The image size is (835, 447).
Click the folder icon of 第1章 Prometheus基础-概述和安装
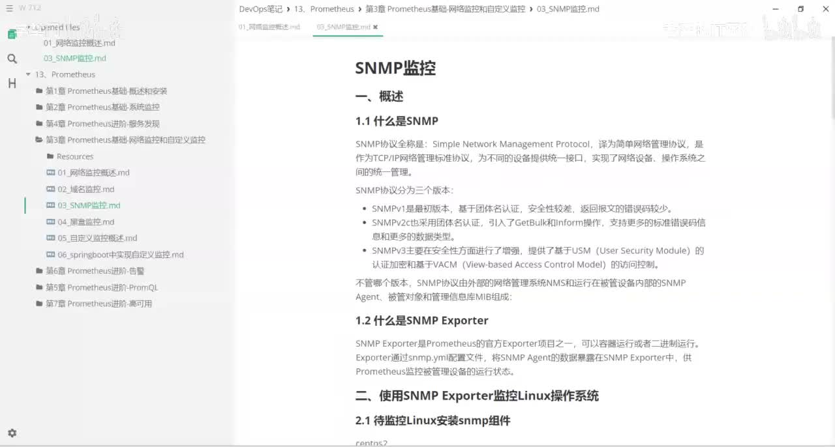click(x=39, y=91)
